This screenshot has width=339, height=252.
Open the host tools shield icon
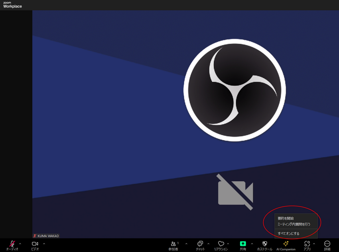click(265, 244)
